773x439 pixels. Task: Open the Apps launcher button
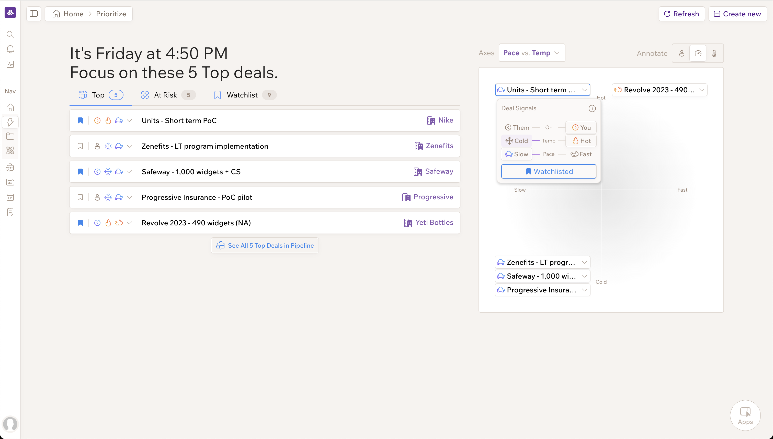[x=745, y=415]
